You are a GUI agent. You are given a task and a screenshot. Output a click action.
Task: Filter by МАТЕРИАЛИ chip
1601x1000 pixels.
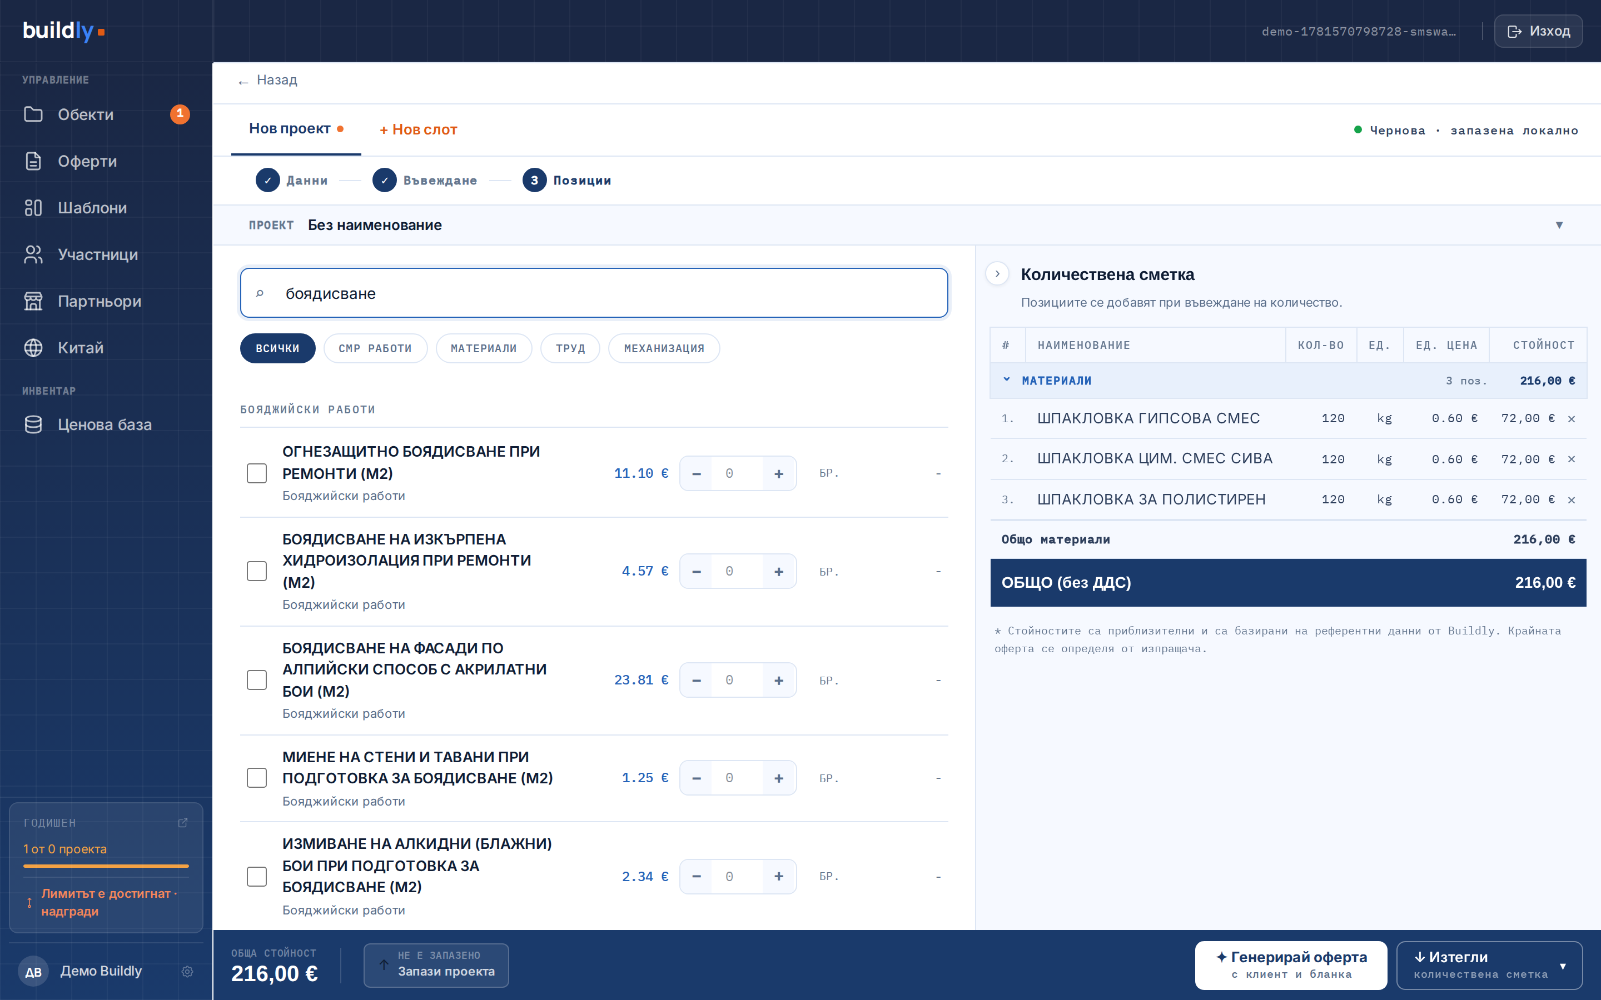point(484,348)
